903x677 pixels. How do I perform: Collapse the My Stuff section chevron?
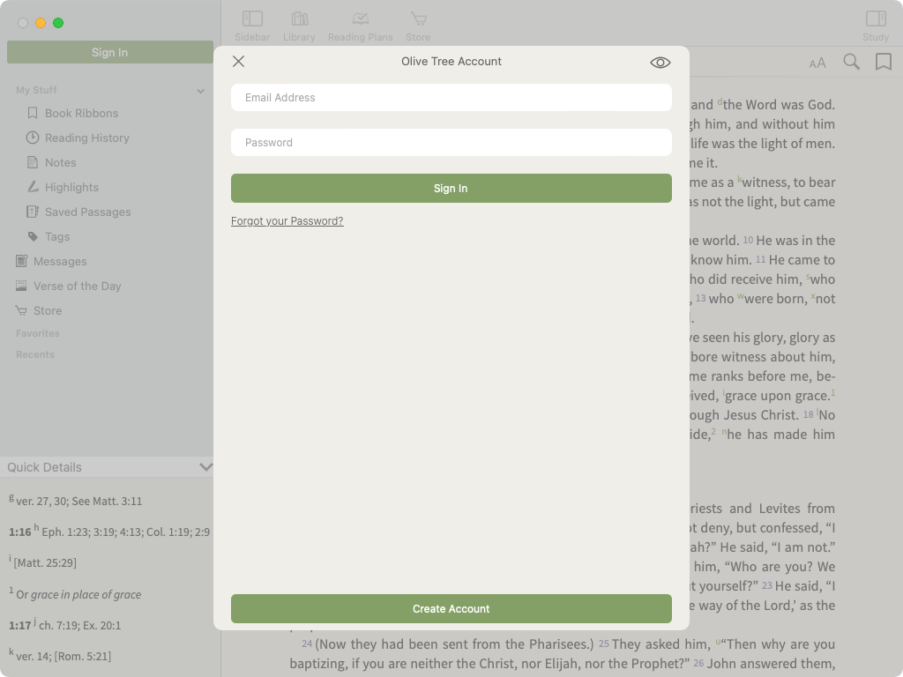(200, 91)
